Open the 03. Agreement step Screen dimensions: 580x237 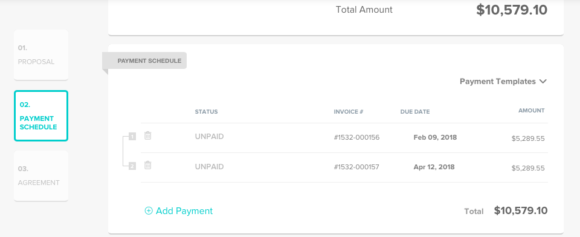(x=41, y=176)
